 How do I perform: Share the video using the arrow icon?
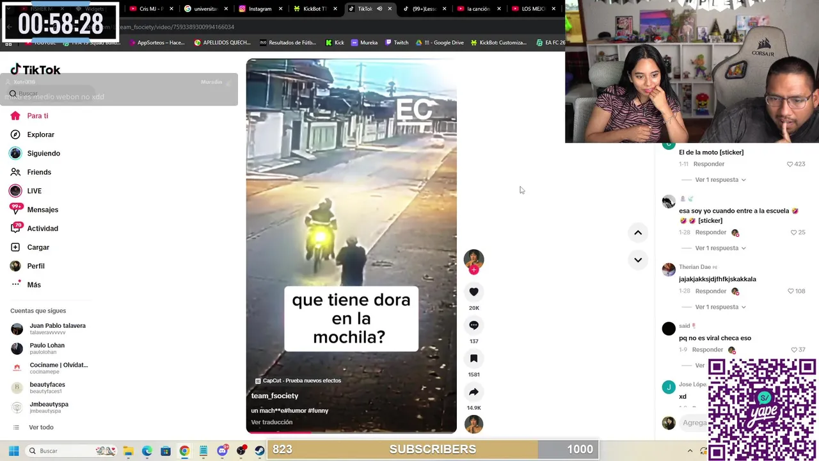pos(473,392)
